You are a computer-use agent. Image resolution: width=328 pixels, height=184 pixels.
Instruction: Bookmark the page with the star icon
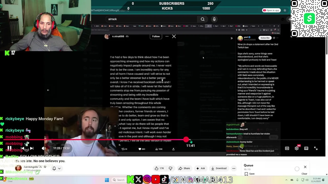pos(285,10)
